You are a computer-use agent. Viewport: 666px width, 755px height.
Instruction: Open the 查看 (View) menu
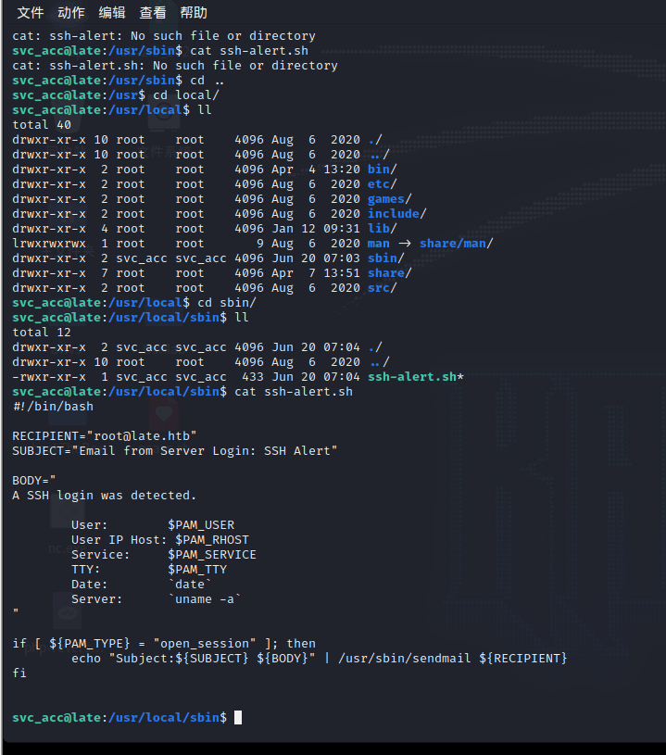(x=153, y=13)
